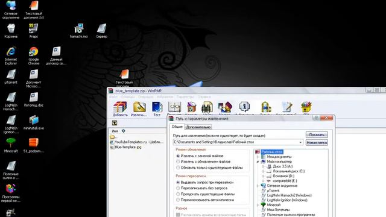Click the open-book view icon in WinRAR toolbar
This screenshot has width=386, height=217.
(174, 108)
